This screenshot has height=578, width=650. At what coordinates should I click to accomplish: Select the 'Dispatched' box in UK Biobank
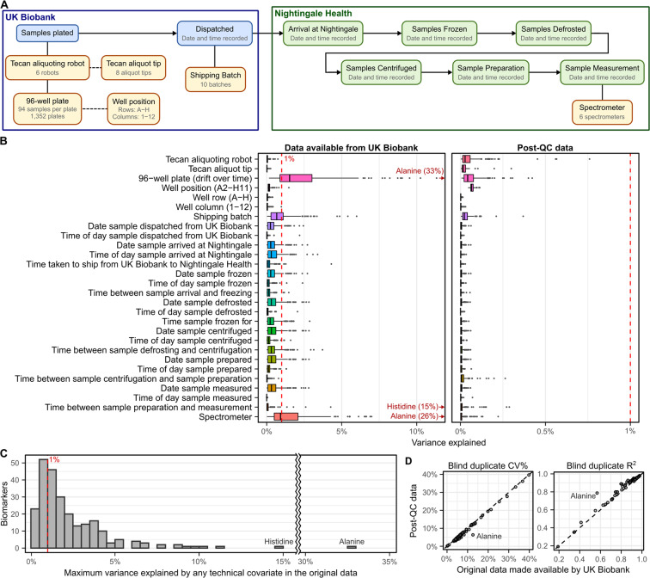tap(214, 34)
